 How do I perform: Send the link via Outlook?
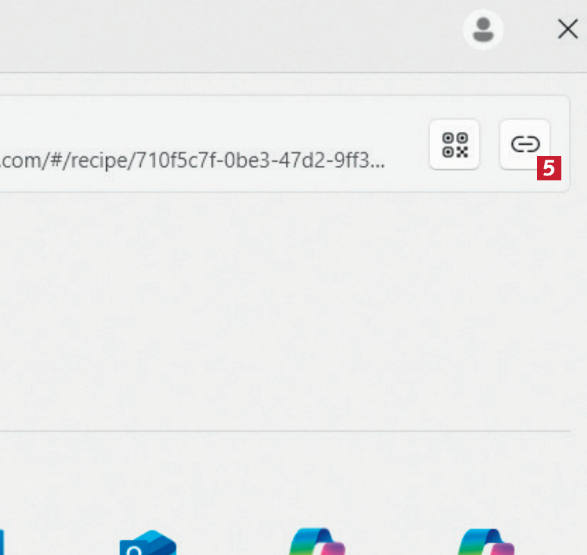[148, 543]
